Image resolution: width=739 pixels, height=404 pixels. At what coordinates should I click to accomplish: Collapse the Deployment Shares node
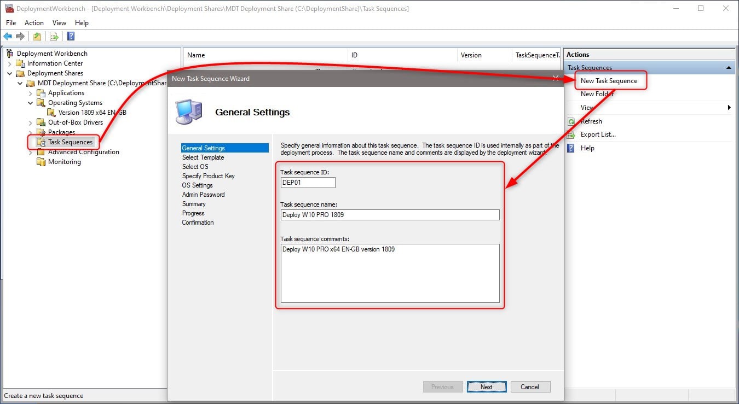pyautogui.click(x=10, y=73)
